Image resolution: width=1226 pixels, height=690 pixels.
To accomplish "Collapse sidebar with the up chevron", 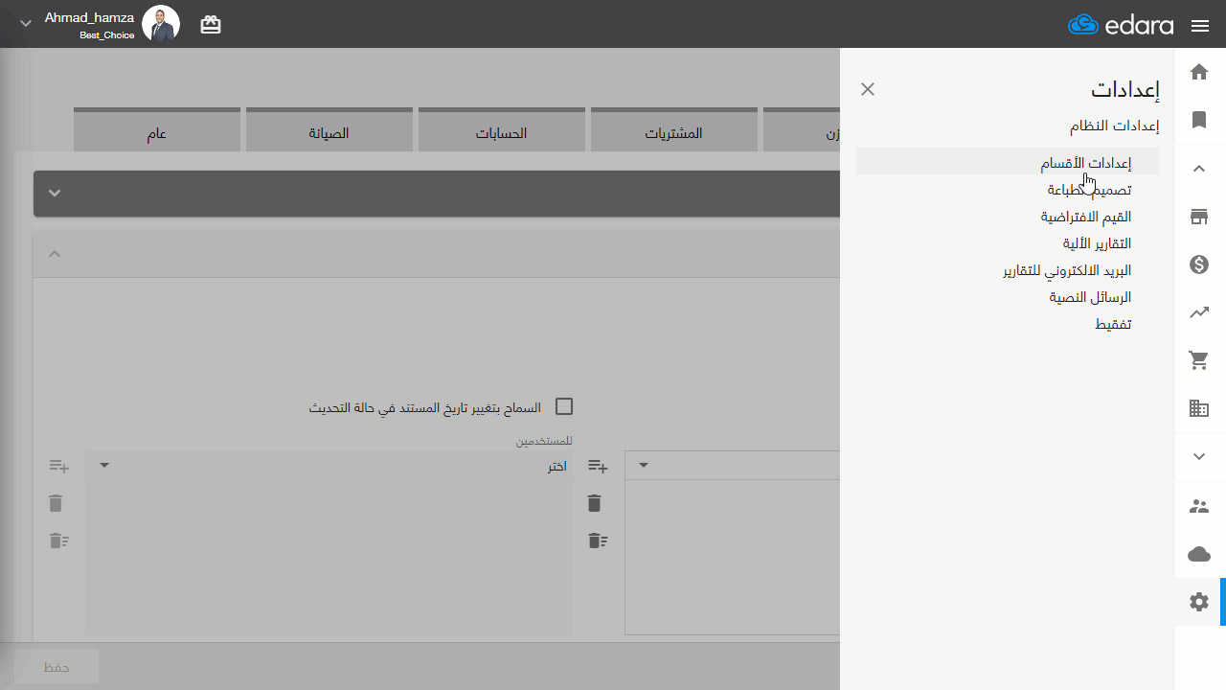I will [1199, 169].
